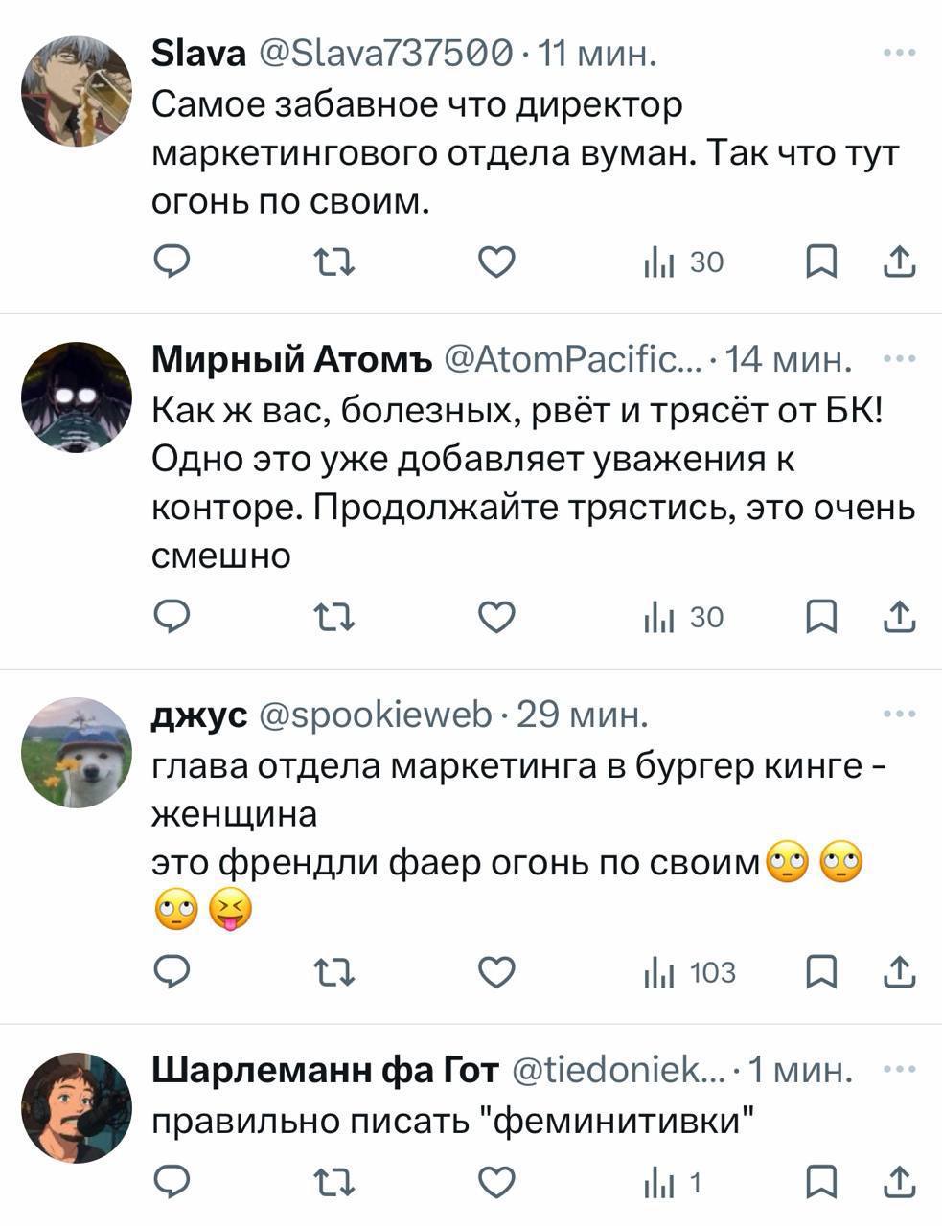Bookmark the tweet by джус
Viewport: 942px width, 1226px height.
click(821, 973)
